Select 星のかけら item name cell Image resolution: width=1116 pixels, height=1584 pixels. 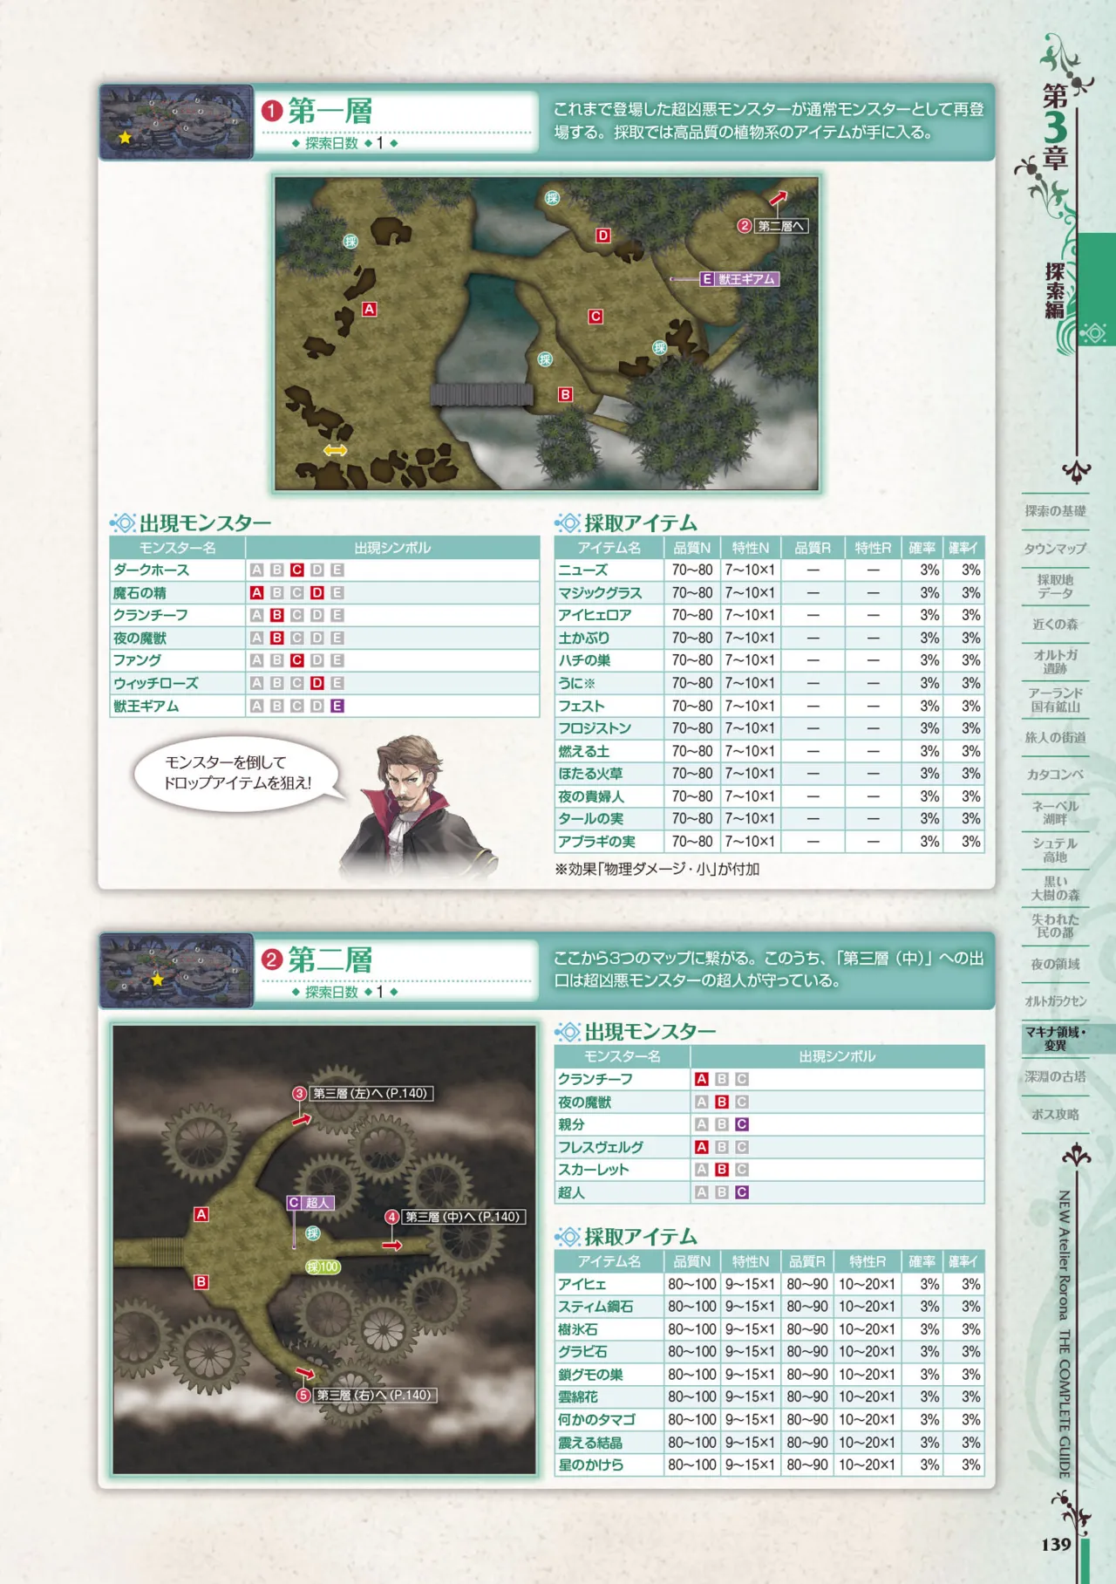(x=609, y=1465)
